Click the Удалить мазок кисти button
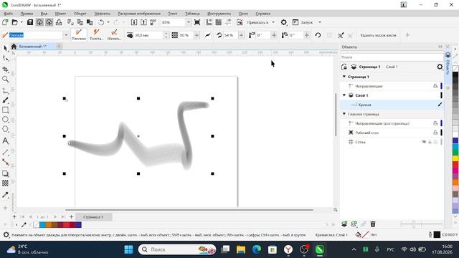 378,35
